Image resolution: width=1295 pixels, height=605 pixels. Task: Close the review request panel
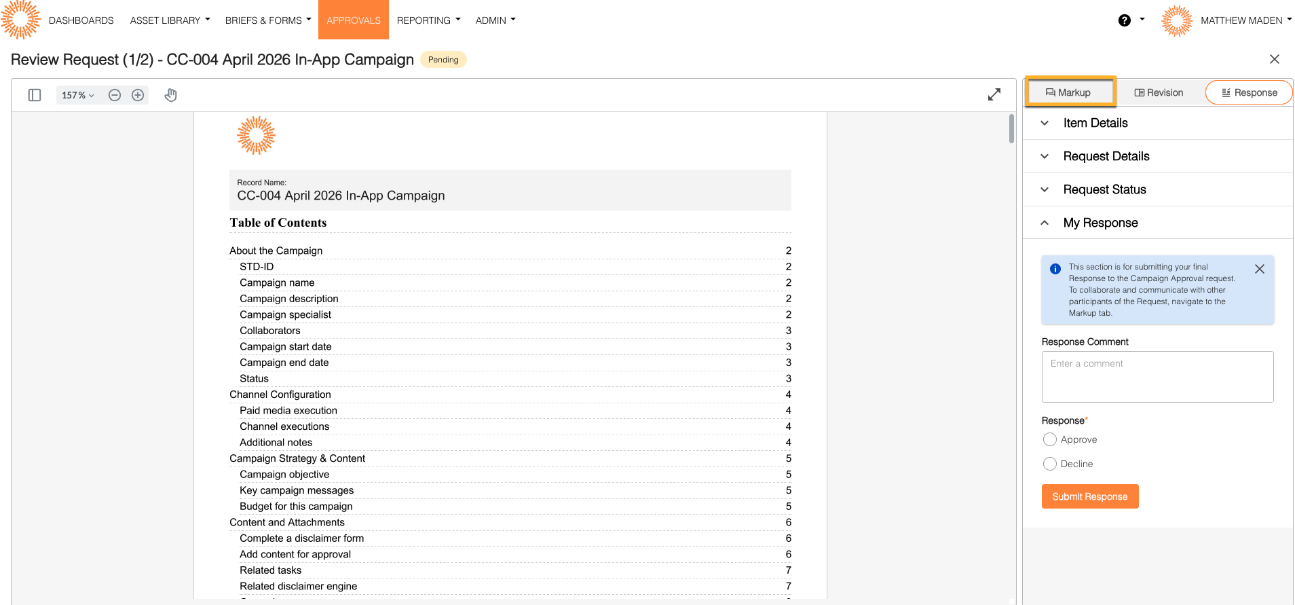(1275, 59)
